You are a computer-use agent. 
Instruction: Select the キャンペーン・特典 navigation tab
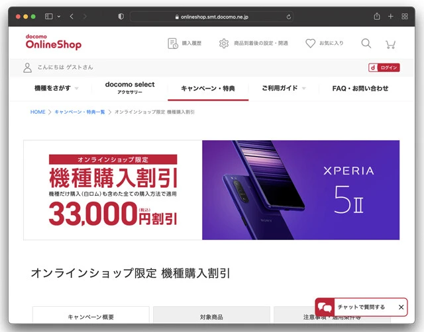208,89
